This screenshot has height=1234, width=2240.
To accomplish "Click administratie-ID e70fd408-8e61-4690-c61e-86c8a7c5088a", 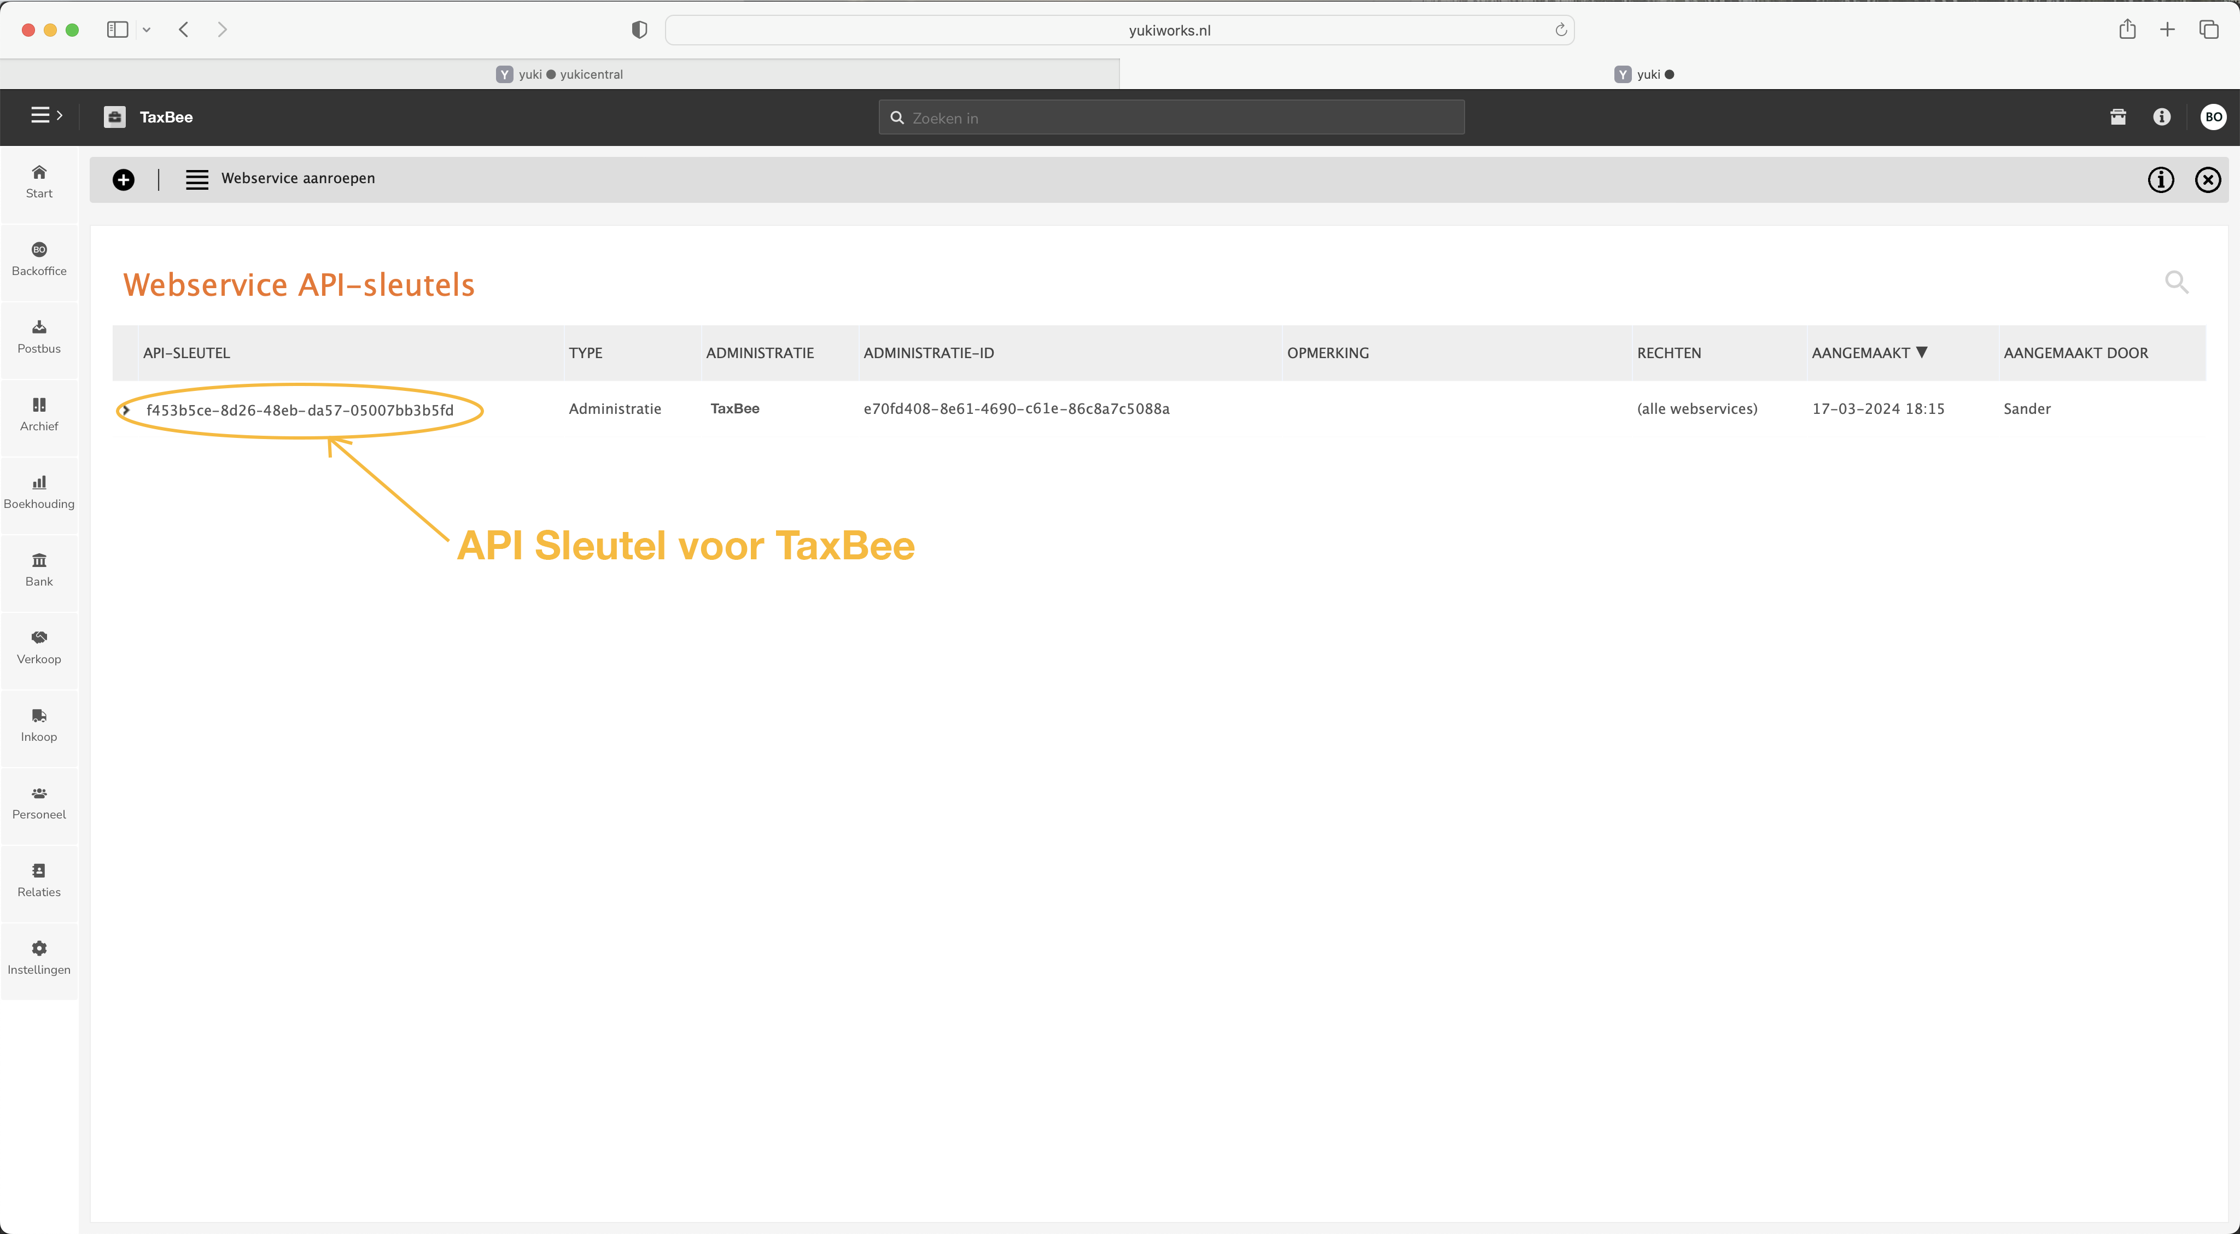I will pos(1016,409).
